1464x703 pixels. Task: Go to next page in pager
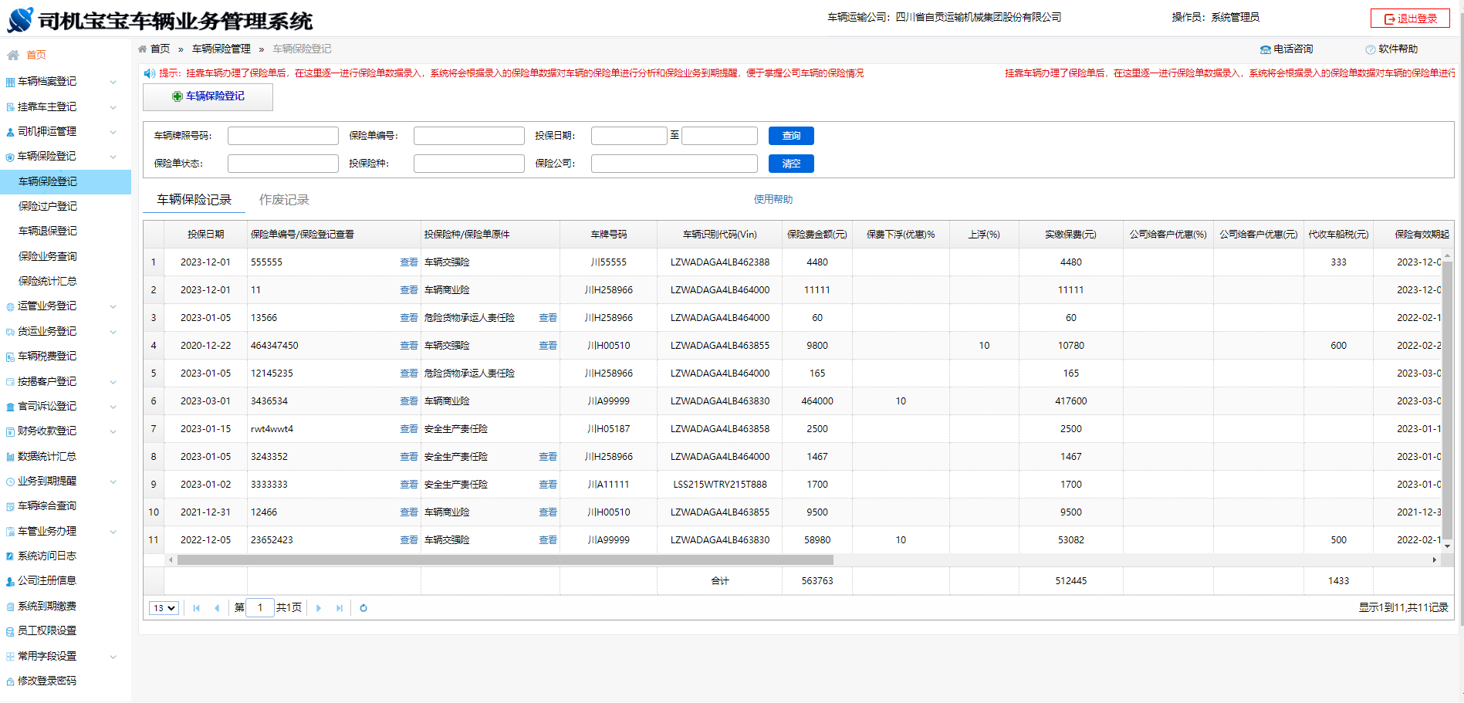[319, 608]
